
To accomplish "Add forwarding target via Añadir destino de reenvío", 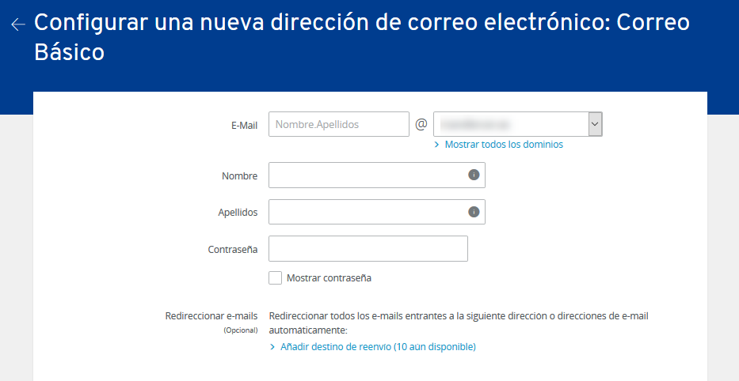I will coord(378,347).
